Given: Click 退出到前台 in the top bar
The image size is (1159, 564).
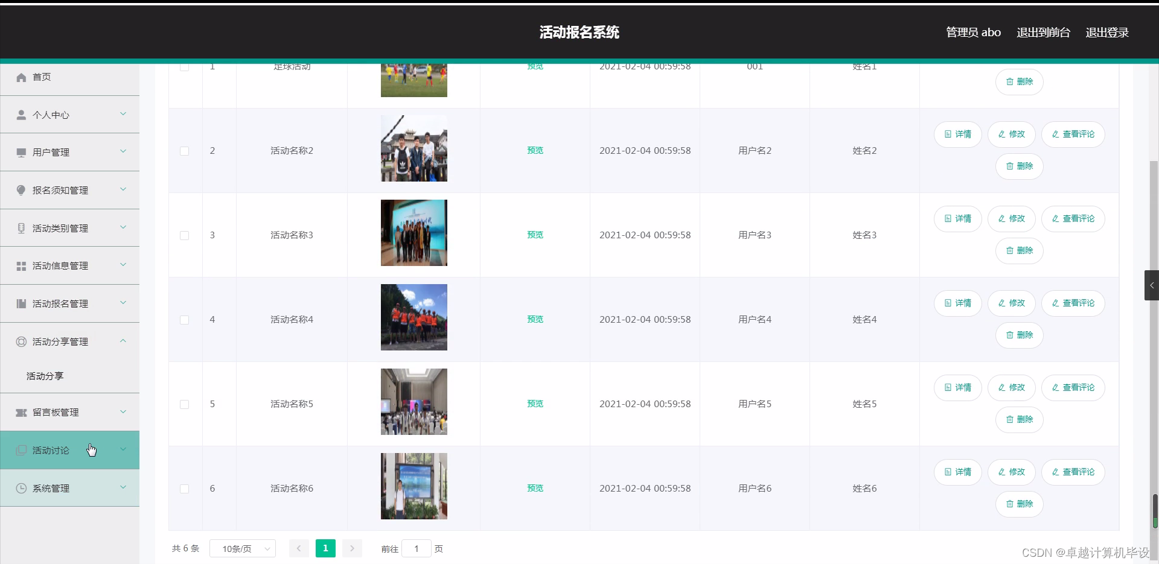Looking at the screenshot, I should pyautogui.click(x=1042, y=32).
